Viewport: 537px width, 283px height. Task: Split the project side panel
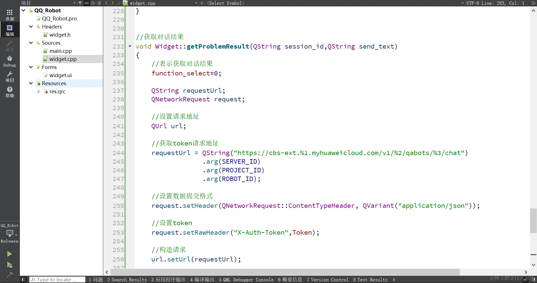[93, 3]
